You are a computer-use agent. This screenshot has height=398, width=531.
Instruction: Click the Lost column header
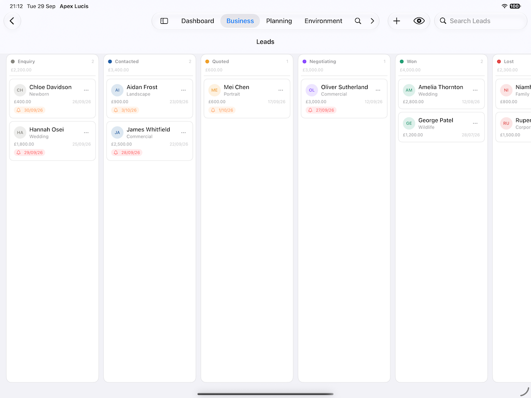(x=513, y=65)
